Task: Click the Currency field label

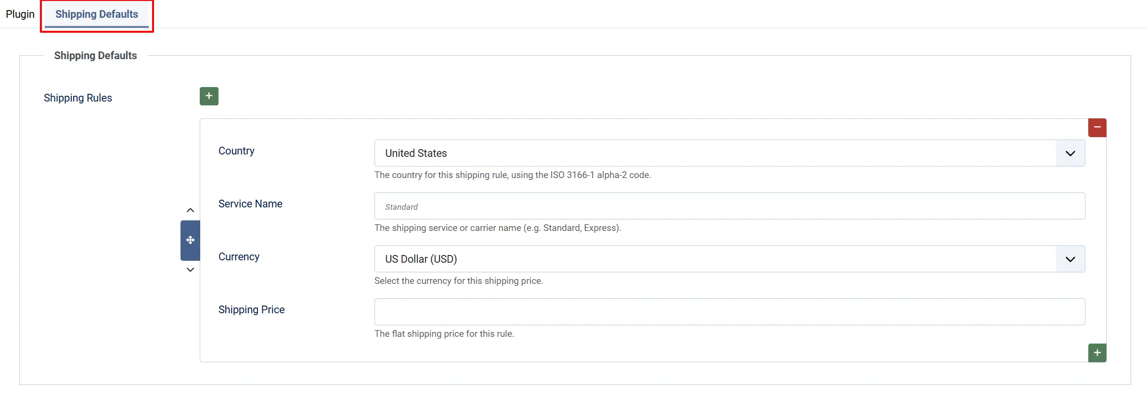Action: point(239,256)
